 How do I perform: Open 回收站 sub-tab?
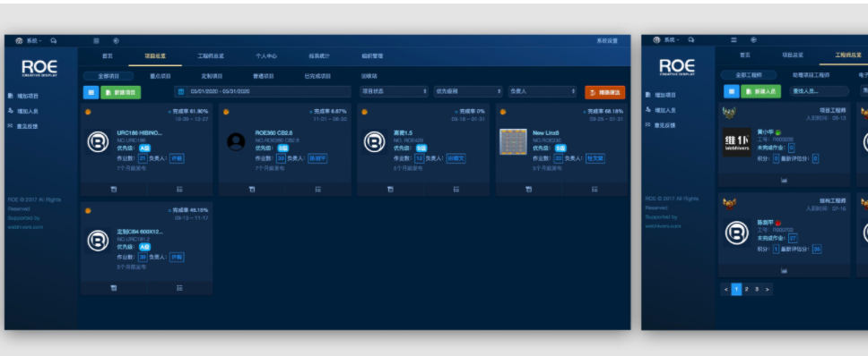[x=369, y=76]
